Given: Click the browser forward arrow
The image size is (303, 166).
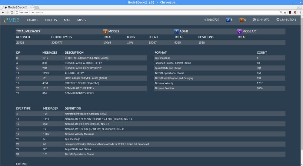Looking at the screenshot, I should tap(8, 12).
